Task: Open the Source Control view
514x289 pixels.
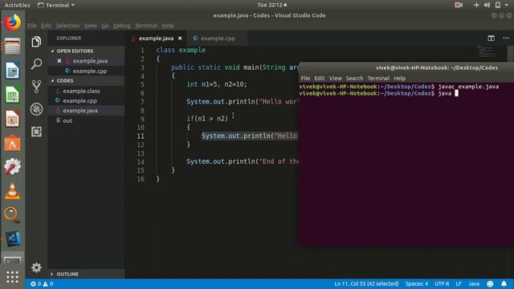Action: [36, 87]
